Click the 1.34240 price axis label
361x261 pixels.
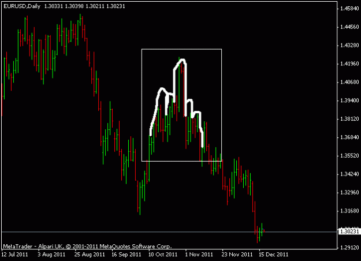coord(349,174)
